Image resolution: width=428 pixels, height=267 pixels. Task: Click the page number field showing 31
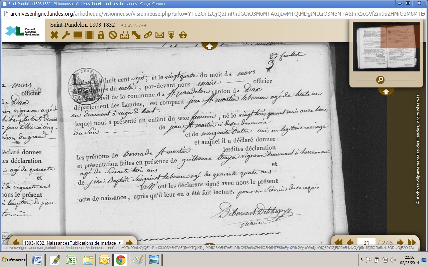tap(366, 243)
